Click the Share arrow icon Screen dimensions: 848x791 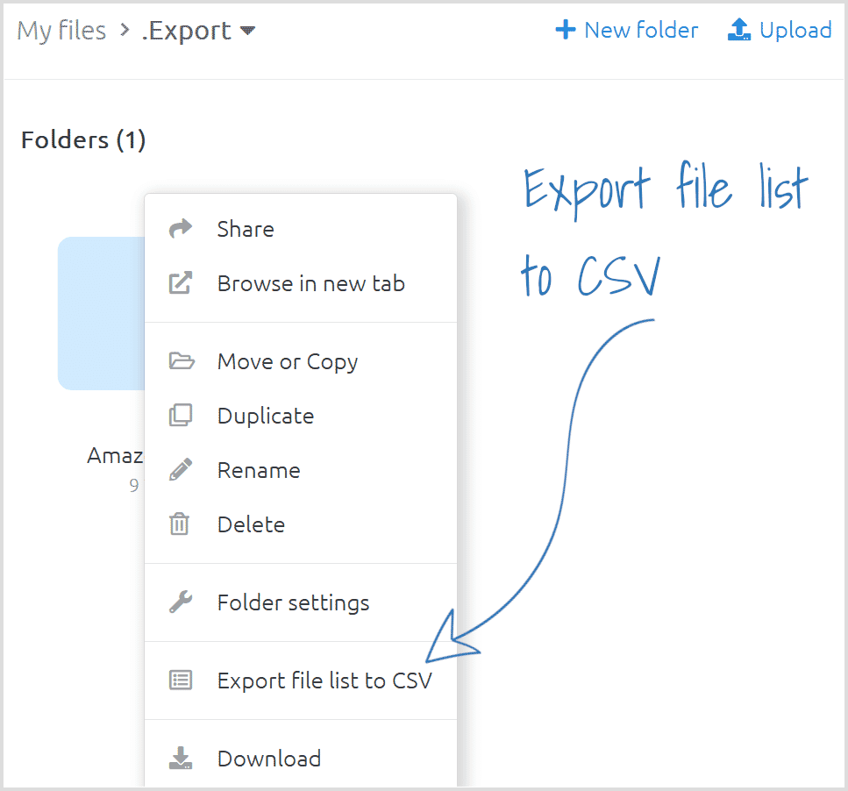[x=180, y=229]
